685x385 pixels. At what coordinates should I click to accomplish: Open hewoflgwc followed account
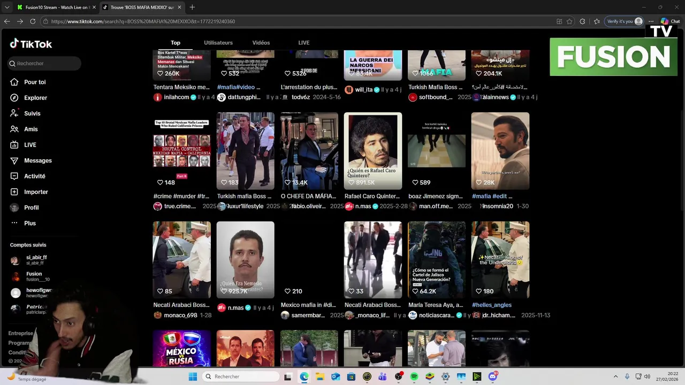point(31,292)
